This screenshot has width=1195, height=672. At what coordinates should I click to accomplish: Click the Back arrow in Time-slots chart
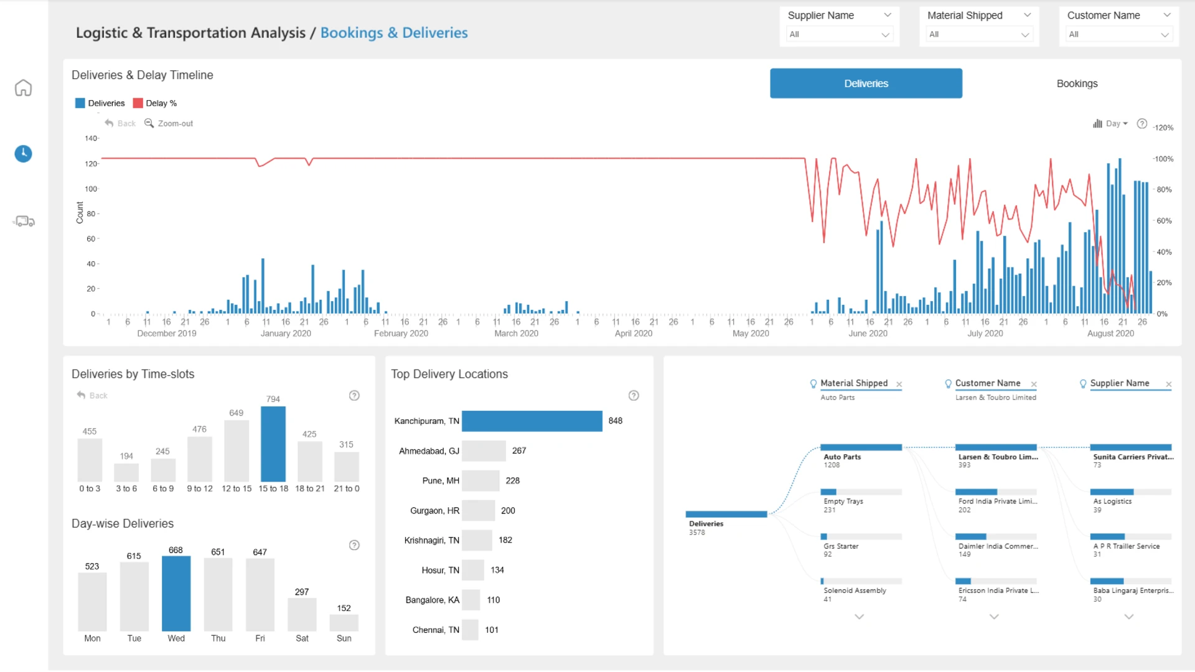81,395
